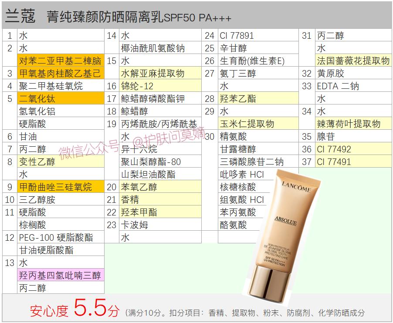Click the cell 氨丁三醇
Screen dimensions: 393x323
pyautogui.click(x=258, y=73)
